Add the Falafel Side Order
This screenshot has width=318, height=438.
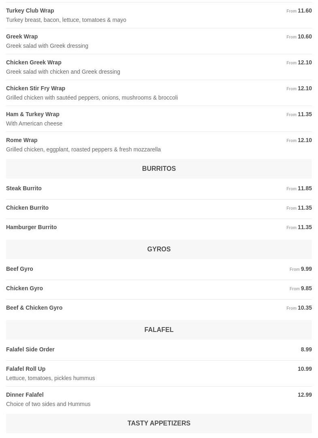point(30,349)
